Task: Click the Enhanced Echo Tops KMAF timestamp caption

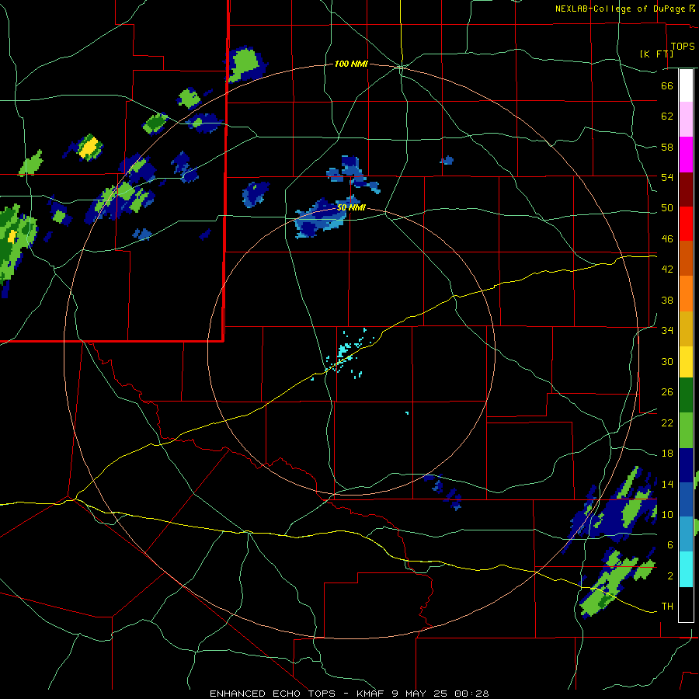Action: [349, 694]
